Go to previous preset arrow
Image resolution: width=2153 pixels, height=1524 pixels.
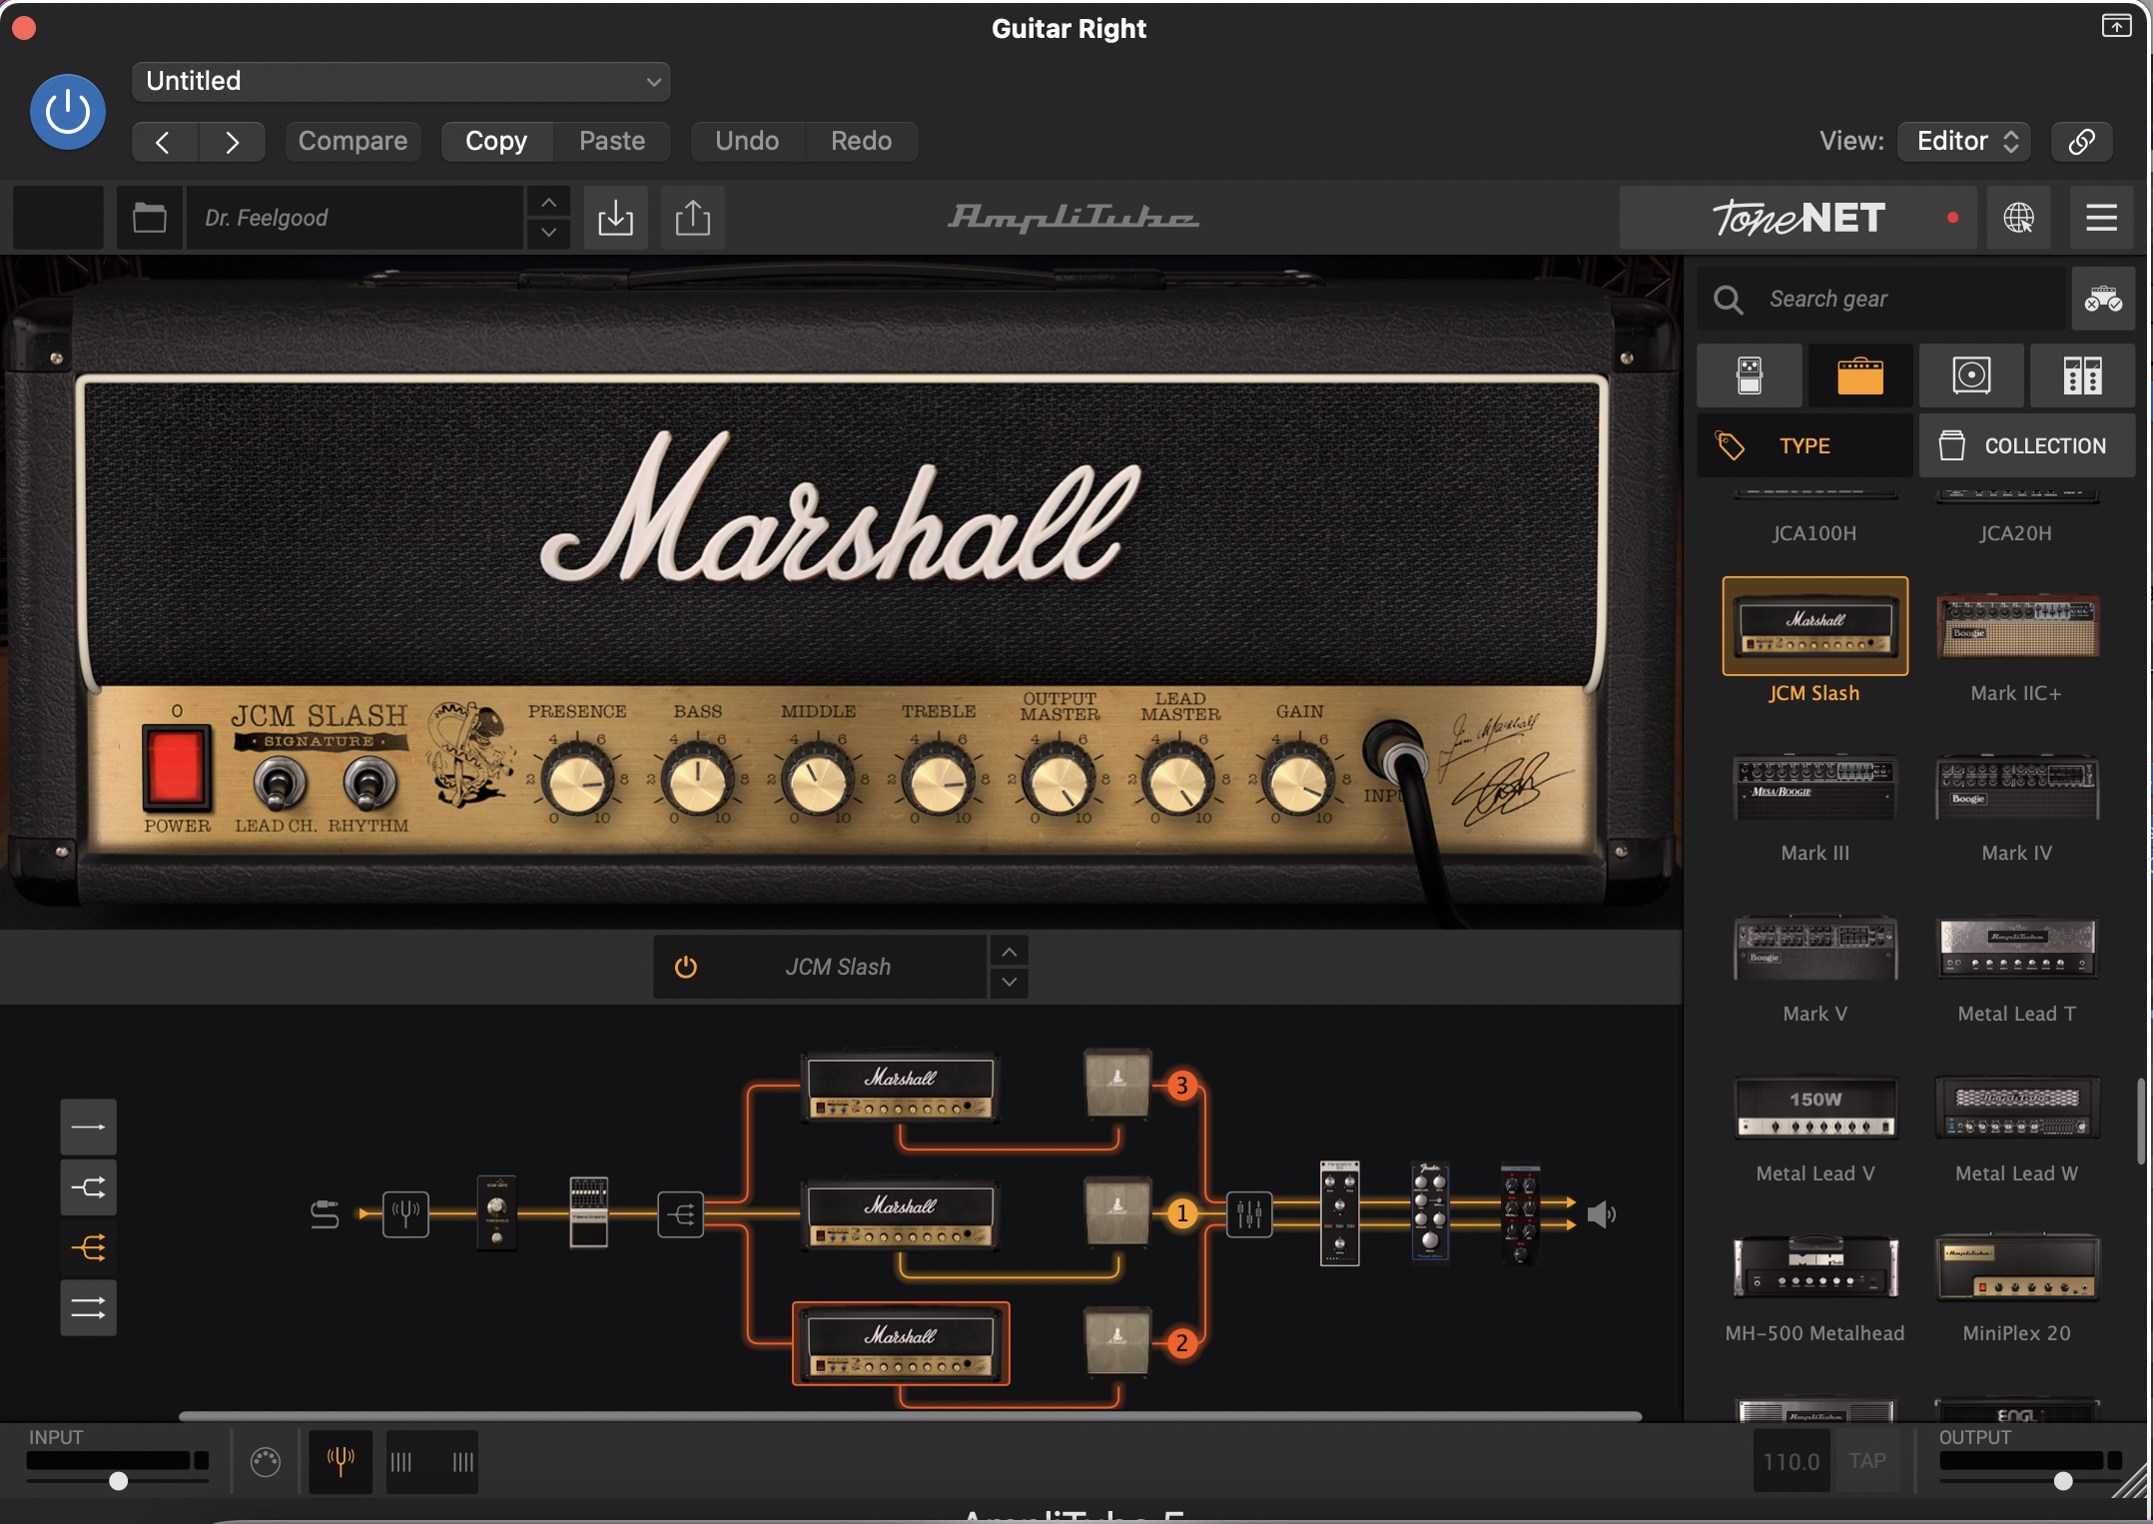coord(164,141)
